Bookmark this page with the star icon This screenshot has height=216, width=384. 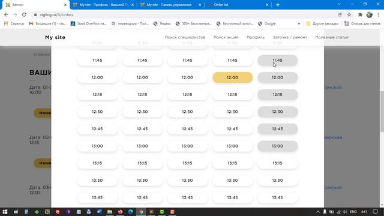click(x=349, y=14)
